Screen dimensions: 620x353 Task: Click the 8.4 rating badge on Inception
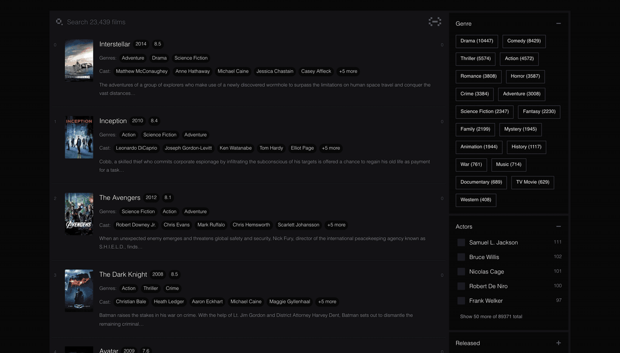(154, 121)
